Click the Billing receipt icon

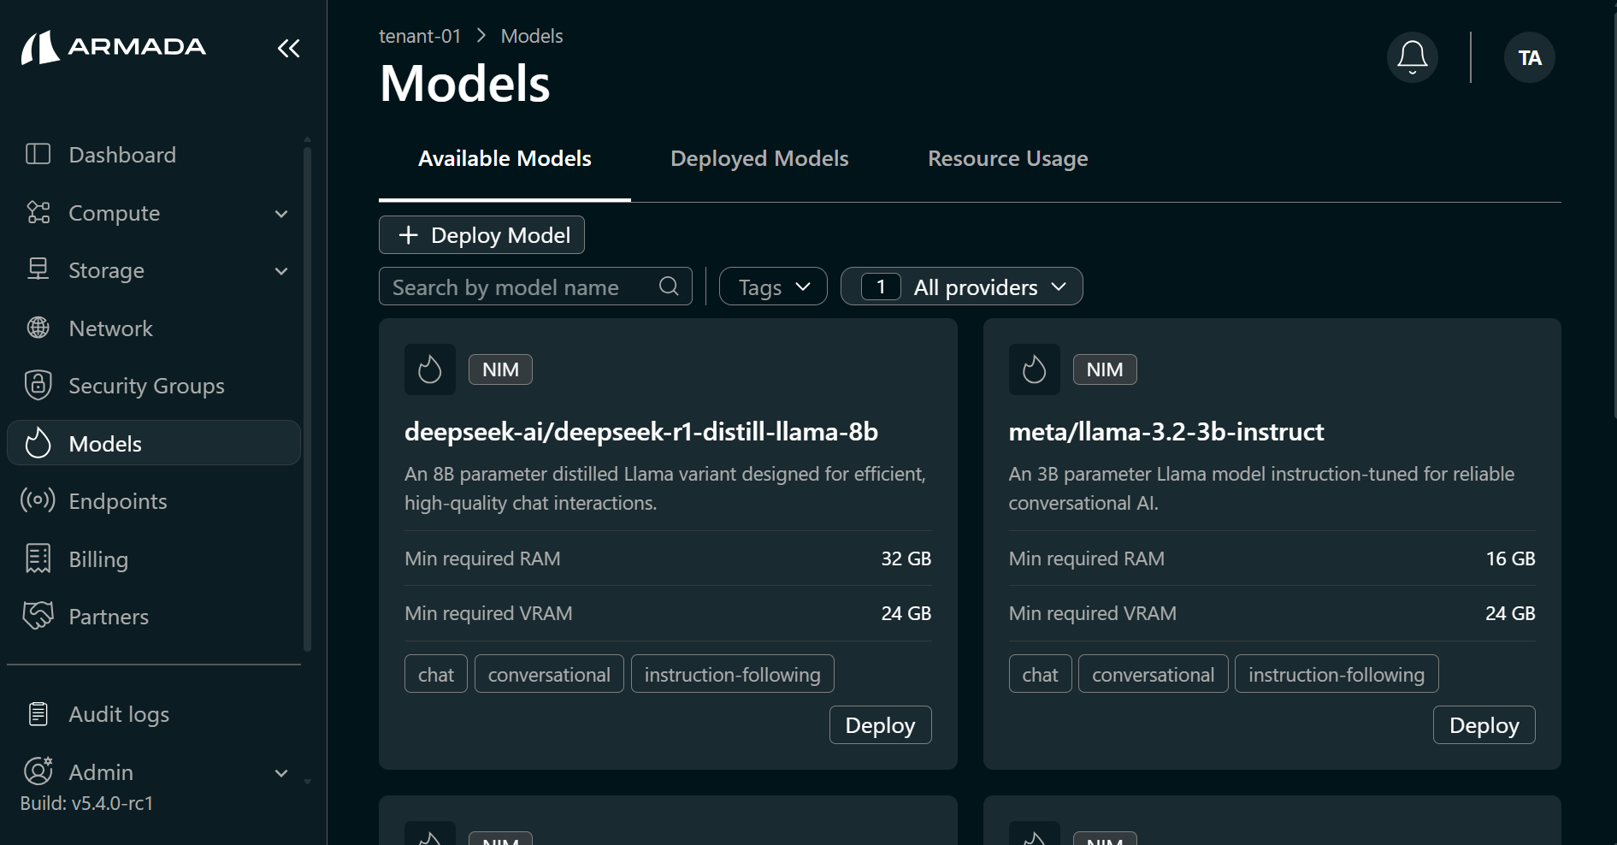(38, 558)
